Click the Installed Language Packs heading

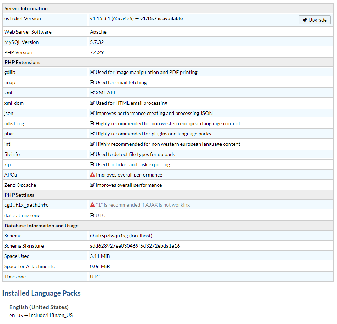point(41,293)
